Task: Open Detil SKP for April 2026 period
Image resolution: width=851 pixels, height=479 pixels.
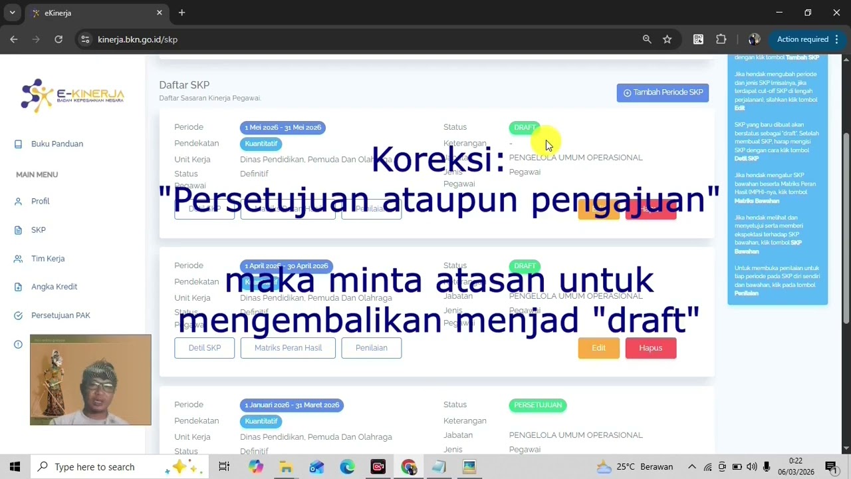Action: (204, 348)
